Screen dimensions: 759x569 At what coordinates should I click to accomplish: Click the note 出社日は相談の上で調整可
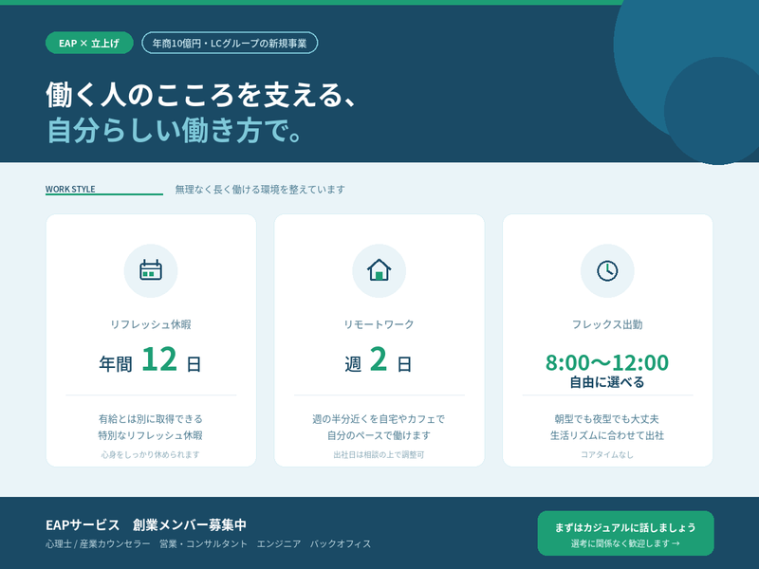coord(379,454)
